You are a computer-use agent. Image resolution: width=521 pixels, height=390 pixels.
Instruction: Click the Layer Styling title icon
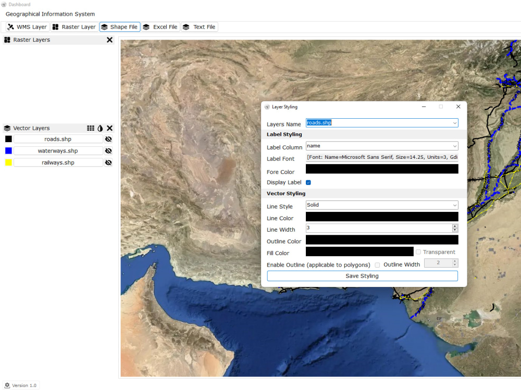(x=267, y=107)
